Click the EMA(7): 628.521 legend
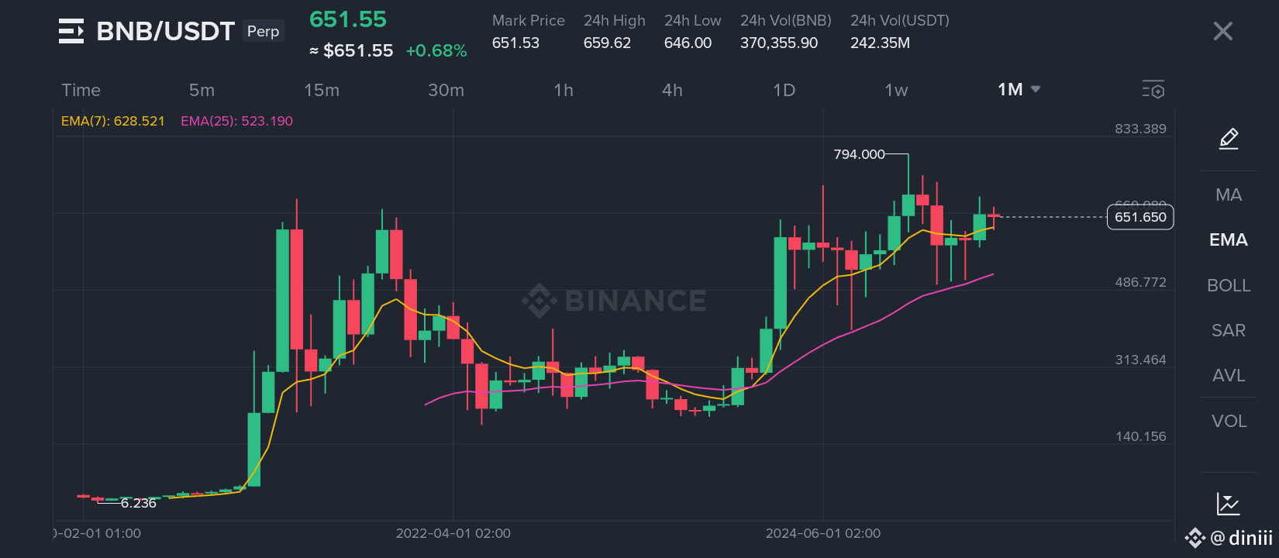 [113, 121]
